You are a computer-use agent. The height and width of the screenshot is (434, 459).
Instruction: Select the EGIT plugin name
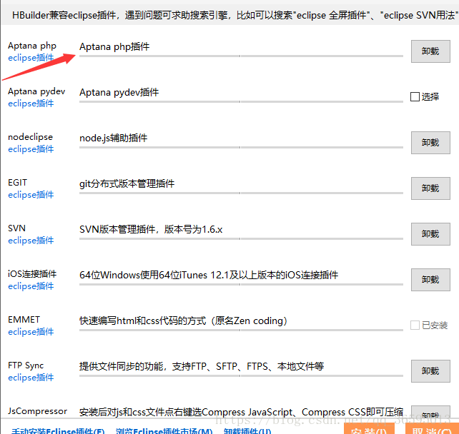pyautogui.click(x=17, y=183)
